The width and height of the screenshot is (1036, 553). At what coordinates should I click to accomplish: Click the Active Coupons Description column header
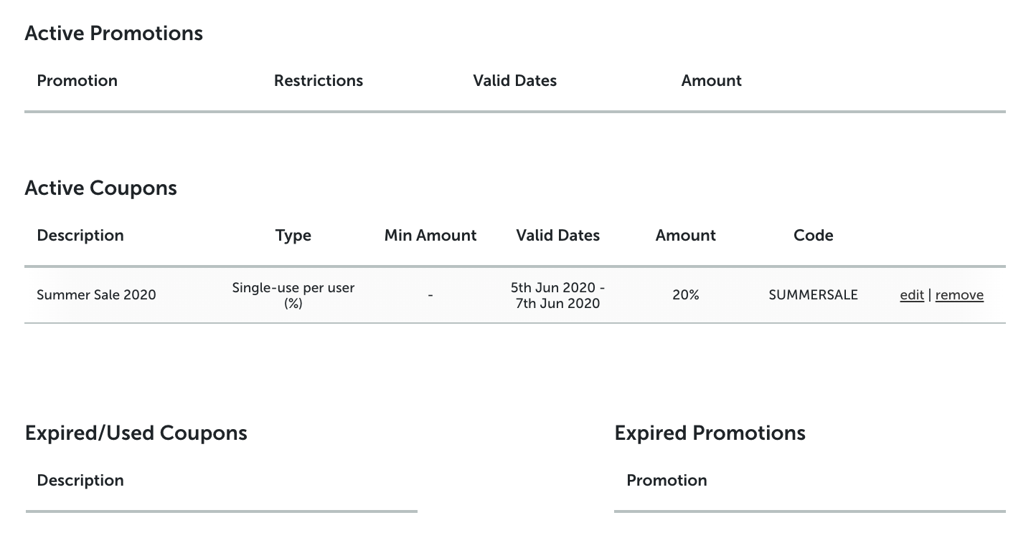click(x=80, y=236)
